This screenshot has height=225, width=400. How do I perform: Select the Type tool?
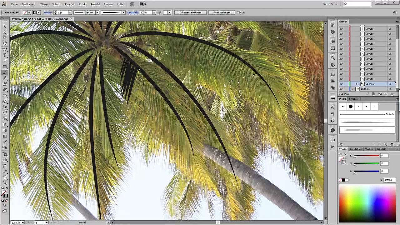(x=5, y=55)
